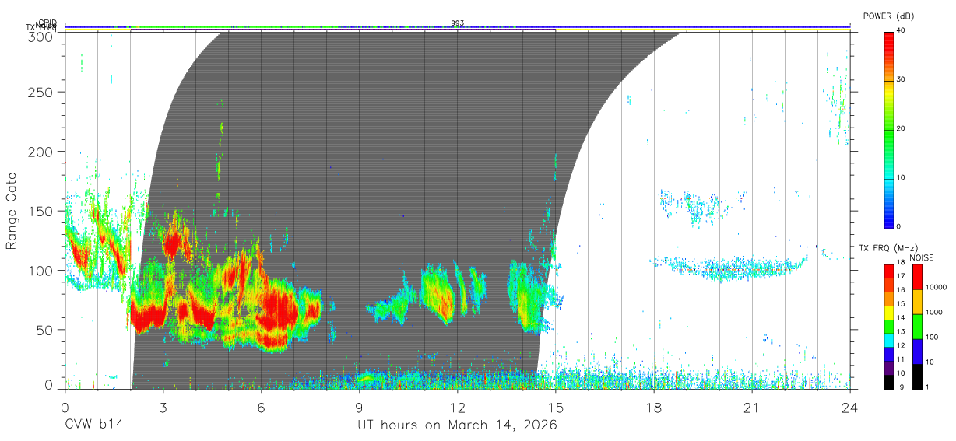The width and height of the screenshot is (956, 441).
Task: Pick the black bottom segment of the TX FRQ bar
Action: click(889, 382)
